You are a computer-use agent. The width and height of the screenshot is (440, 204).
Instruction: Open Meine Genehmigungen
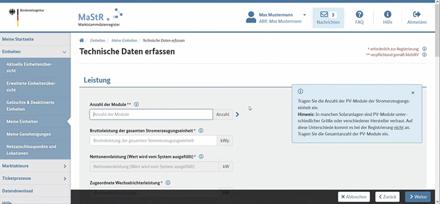[35, 134]
